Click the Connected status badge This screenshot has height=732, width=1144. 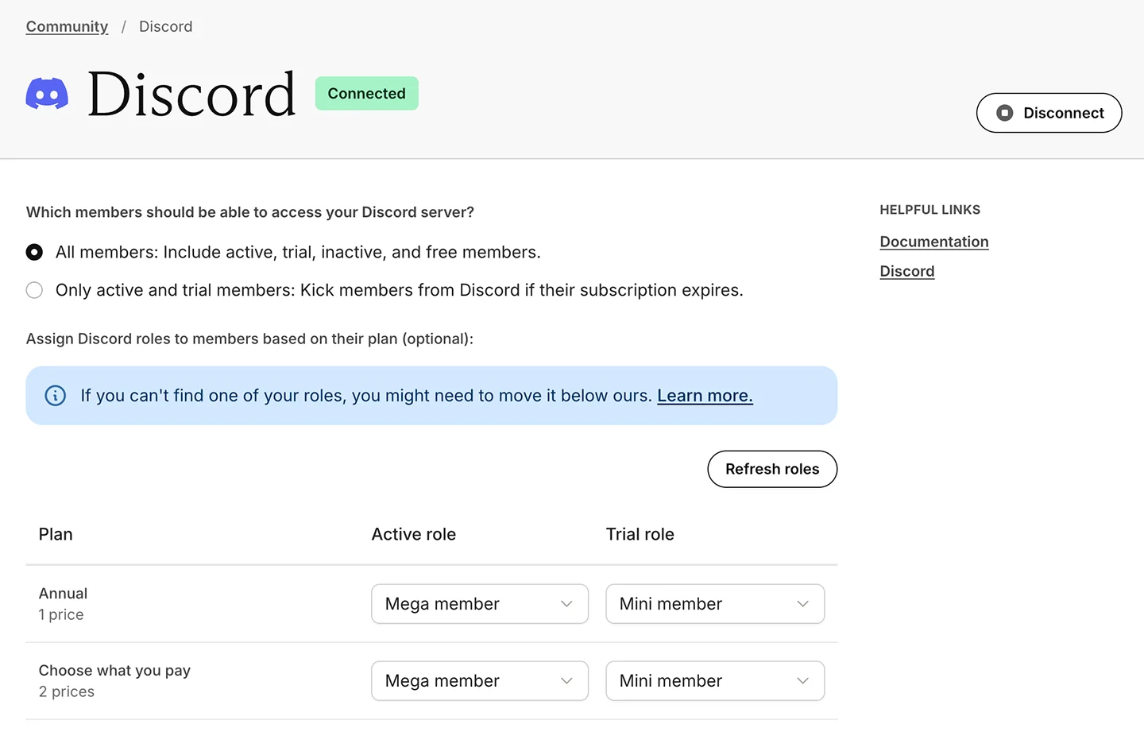367,93
